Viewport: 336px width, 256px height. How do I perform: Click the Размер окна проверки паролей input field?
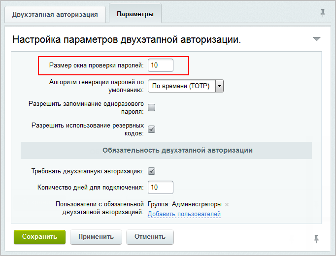161,65
